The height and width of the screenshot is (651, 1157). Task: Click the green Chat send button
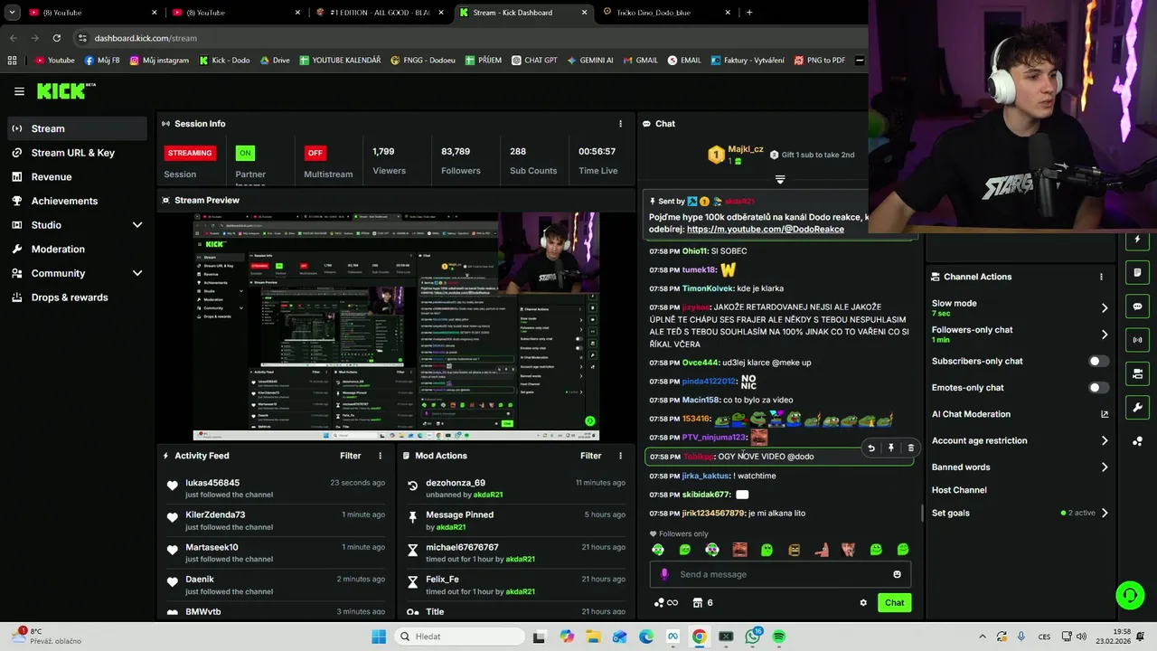[894, 603]
